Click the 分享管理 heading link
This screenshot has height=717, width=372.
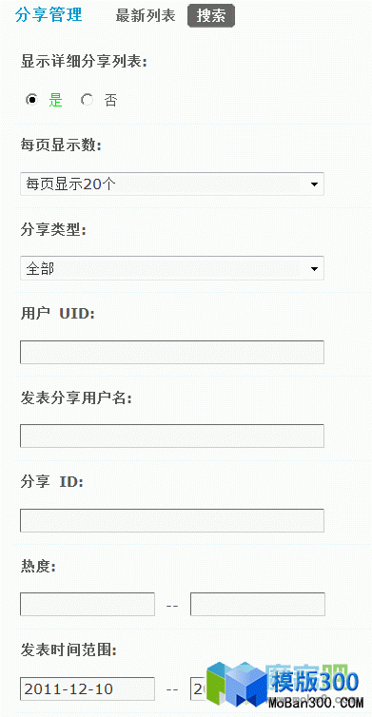(x=49, y=14)
